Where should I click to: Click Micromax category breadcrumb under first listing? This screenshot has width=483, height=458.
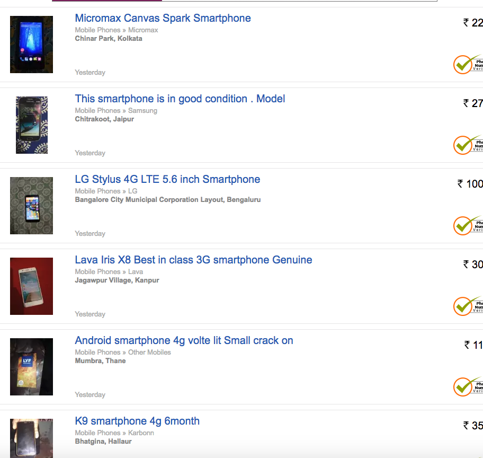143,30
